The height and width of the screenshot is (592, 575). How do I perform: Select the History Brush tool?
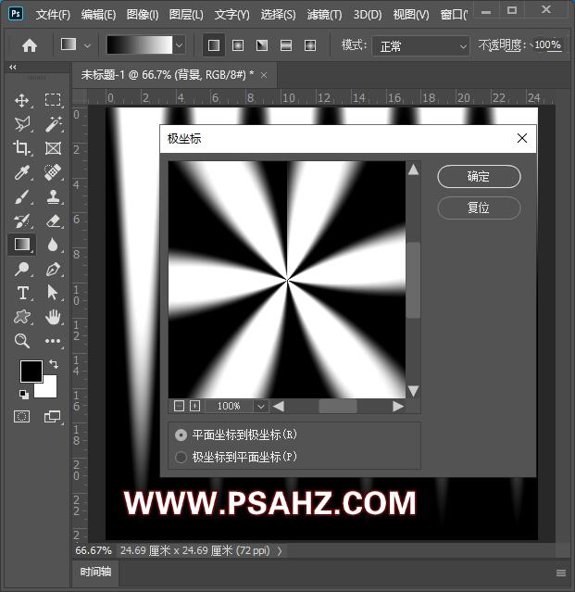(x=22, y=220)
